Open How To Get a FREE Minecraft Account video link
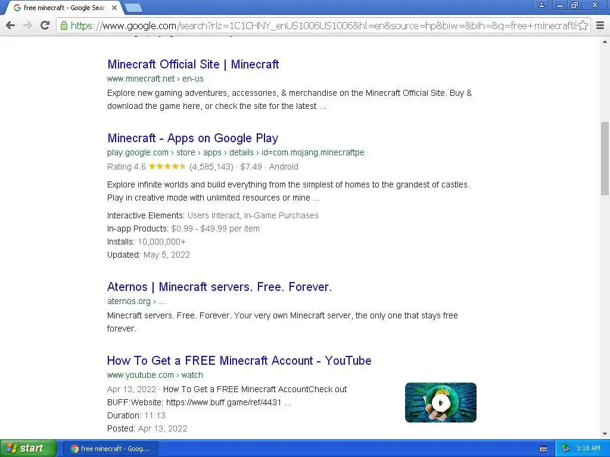610x457 pixels. click(239, 361)
